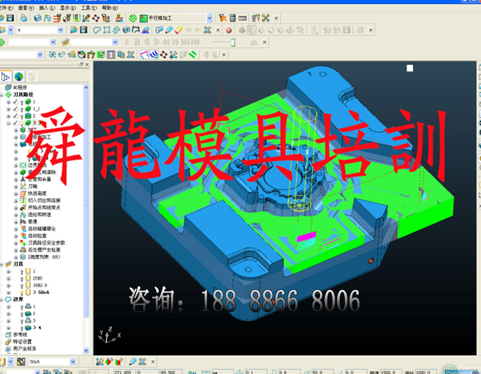Click the save project icon in top toolbar

click(10, 18)
